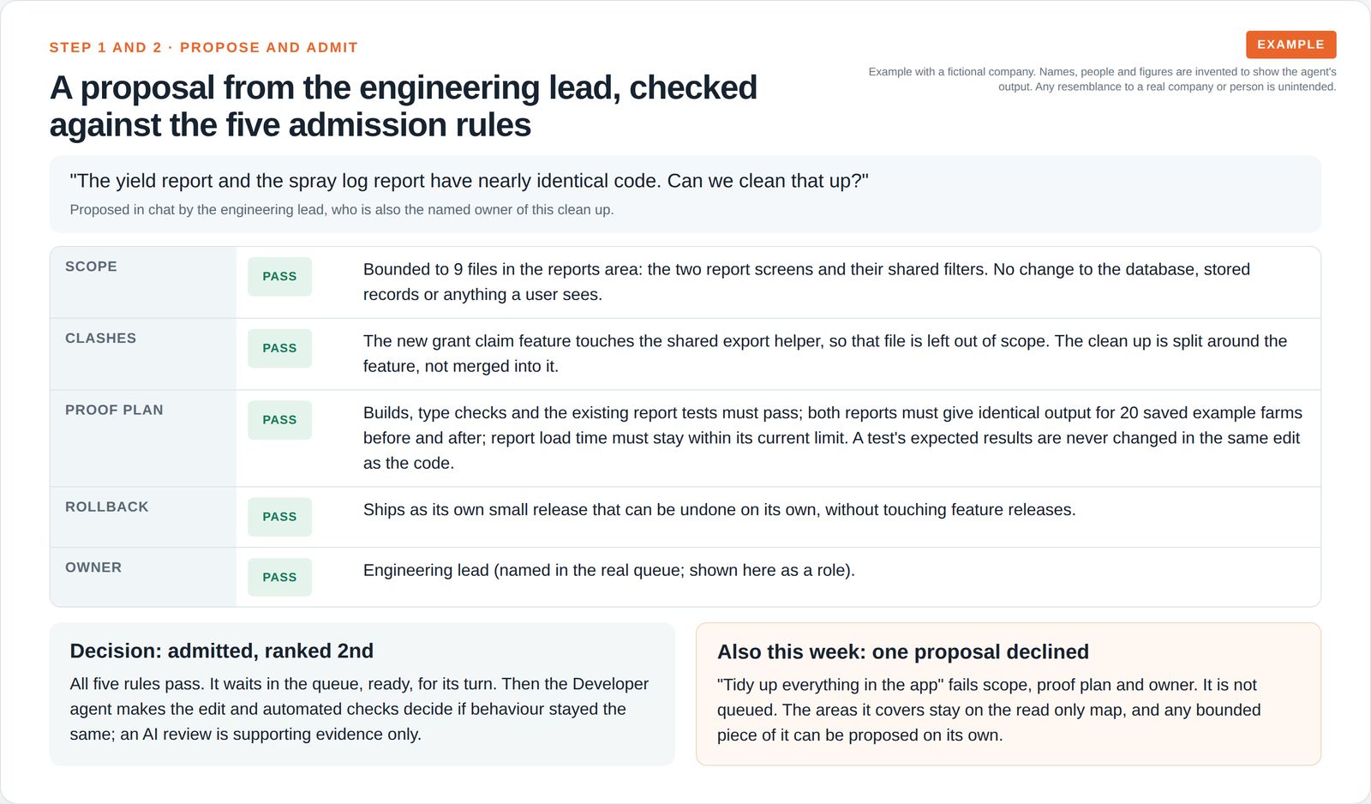Click the 'Also this week: one proposal declined' heading
The width and height of the screenshot is (1371, 804).
coord(903,652)
